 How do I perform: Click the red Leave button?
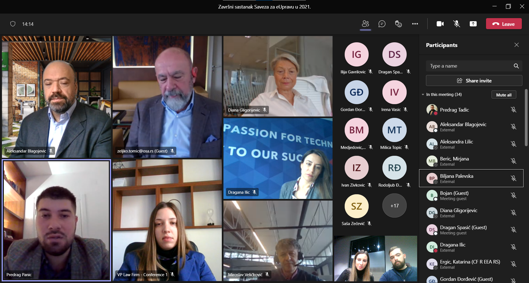[504, 24]
